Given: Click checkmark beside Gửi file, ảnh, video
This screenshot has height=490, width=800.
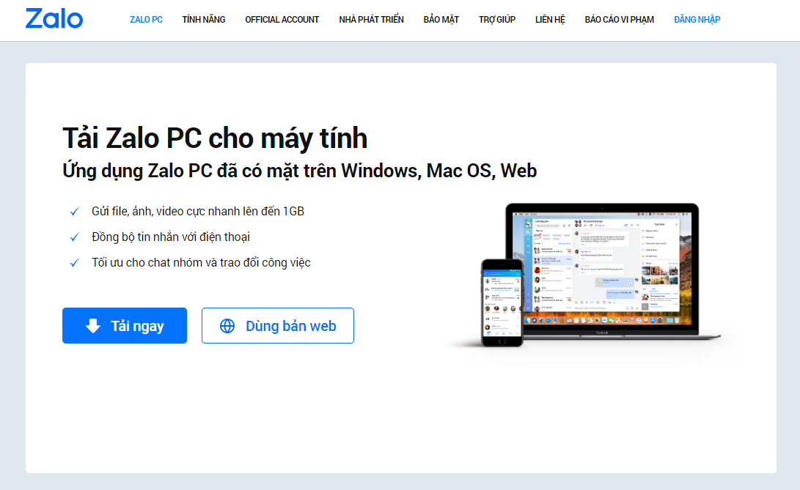Looking at the screenshot, I should [75, 211].
